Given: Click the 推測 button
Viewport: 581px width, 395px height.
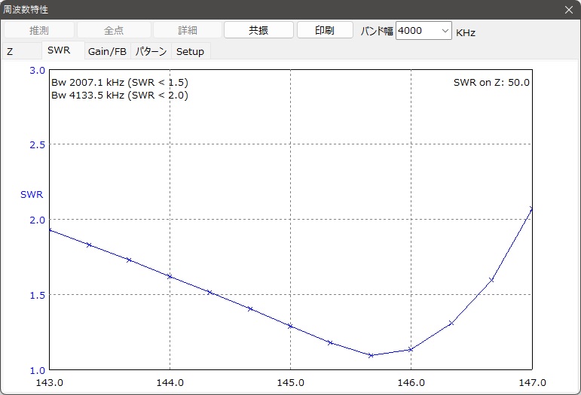Looking at the screenshot, I should 39,30.
